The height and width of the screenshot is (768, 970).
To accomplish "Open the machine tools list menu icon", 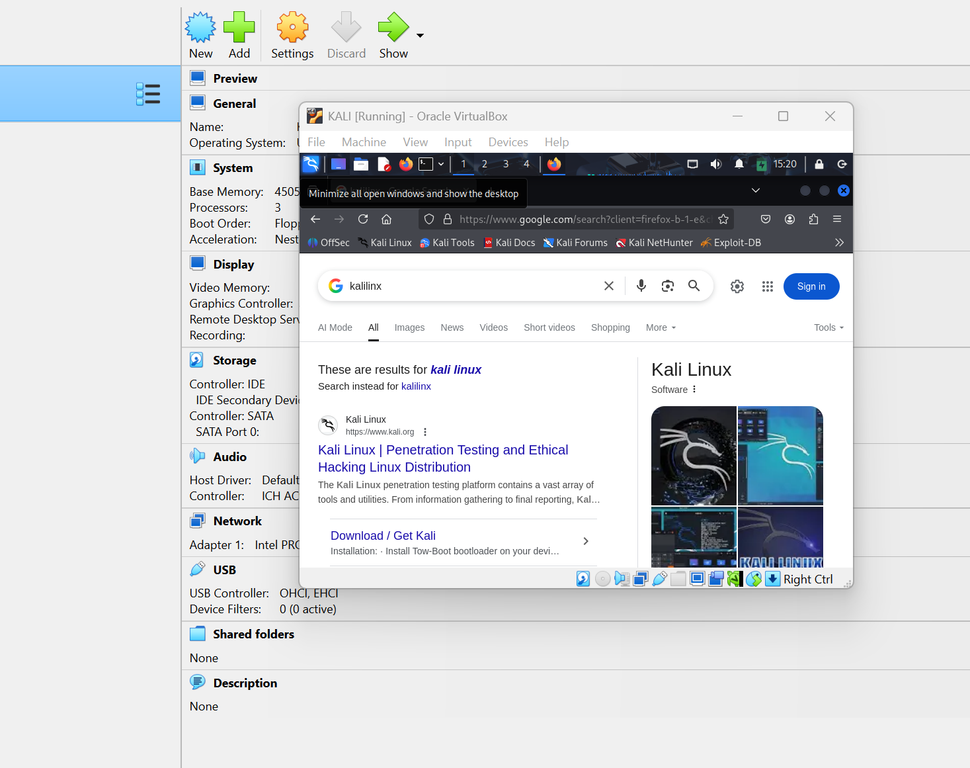I will tap(148, 94).
